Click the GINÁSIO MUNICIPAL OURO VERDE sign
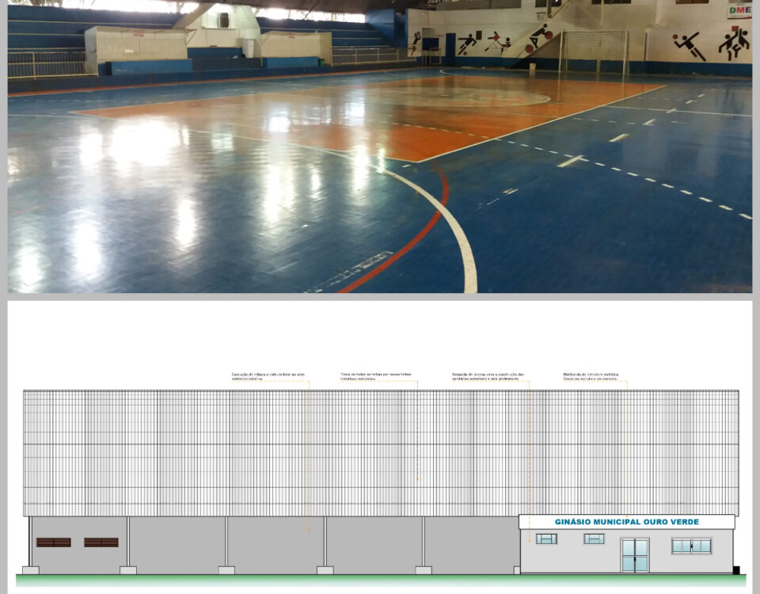760x594 pixels. click(x=626, y=522)
